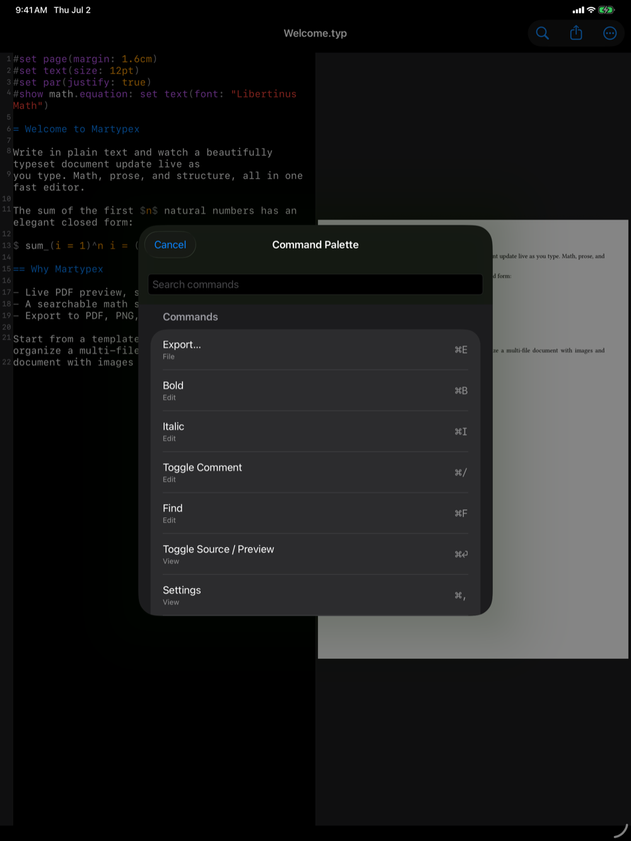631x841 pixels.
Task: Open Settings from the command list
Action: click(315, 595)
